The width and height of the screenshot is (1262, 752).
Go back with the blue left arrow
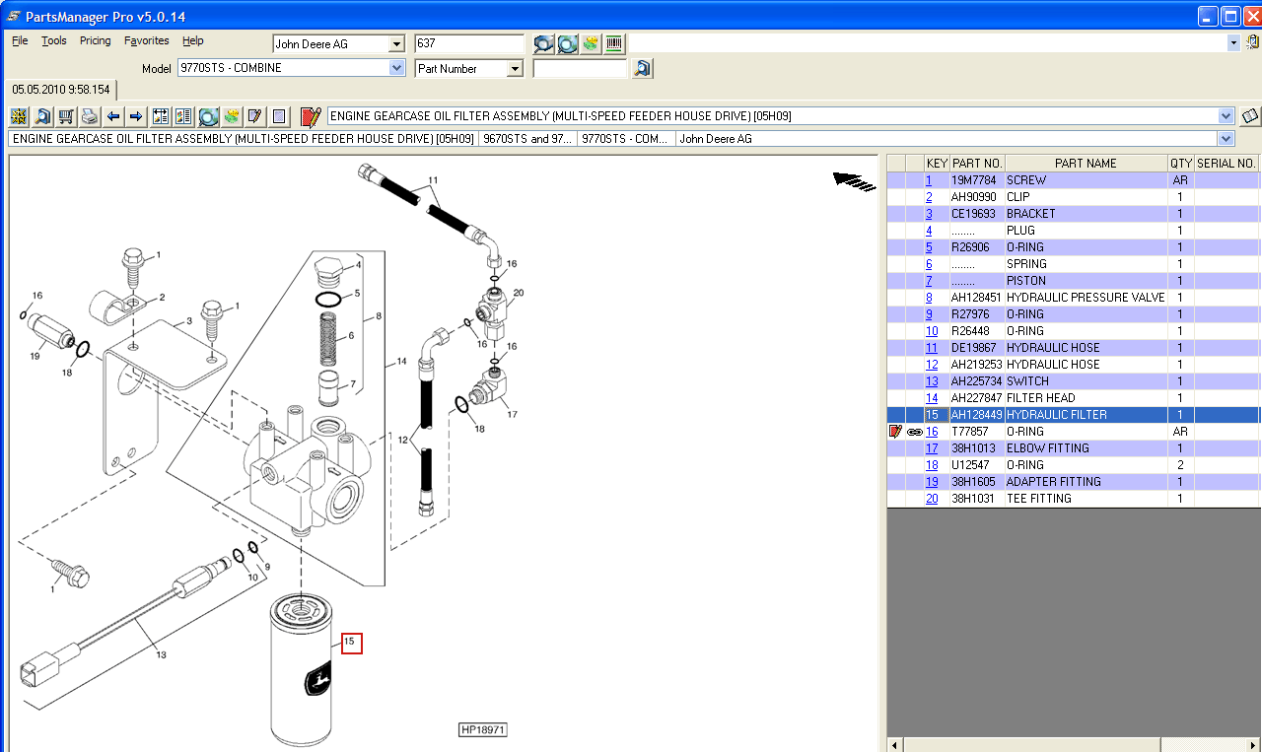click(113, 116)
